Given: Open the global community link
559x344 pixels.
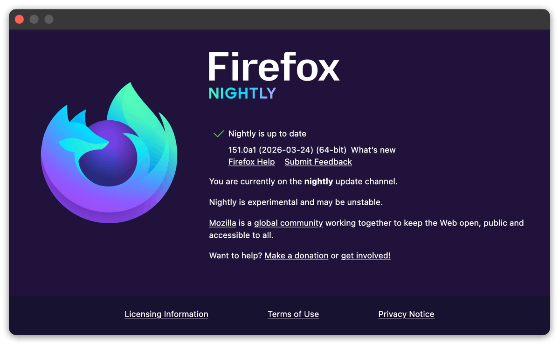Looking at the screenshot, I should click(x=288, y=223).
